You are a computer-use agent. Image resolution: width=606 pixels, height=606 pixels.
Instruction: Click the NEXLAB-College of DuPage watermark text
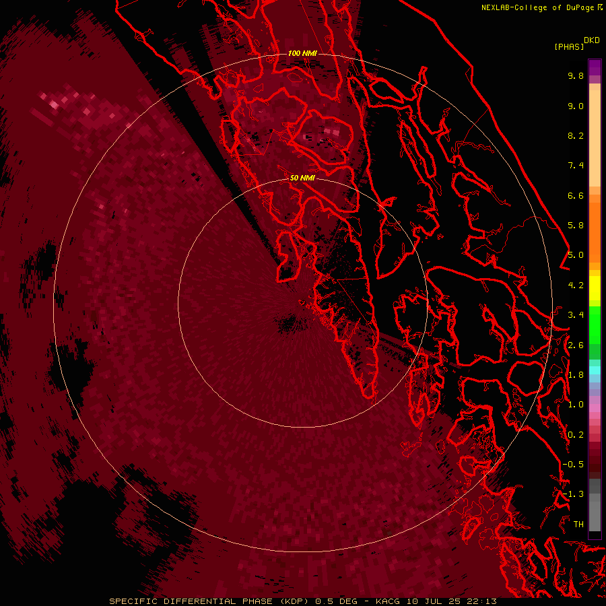click(539, 7)
